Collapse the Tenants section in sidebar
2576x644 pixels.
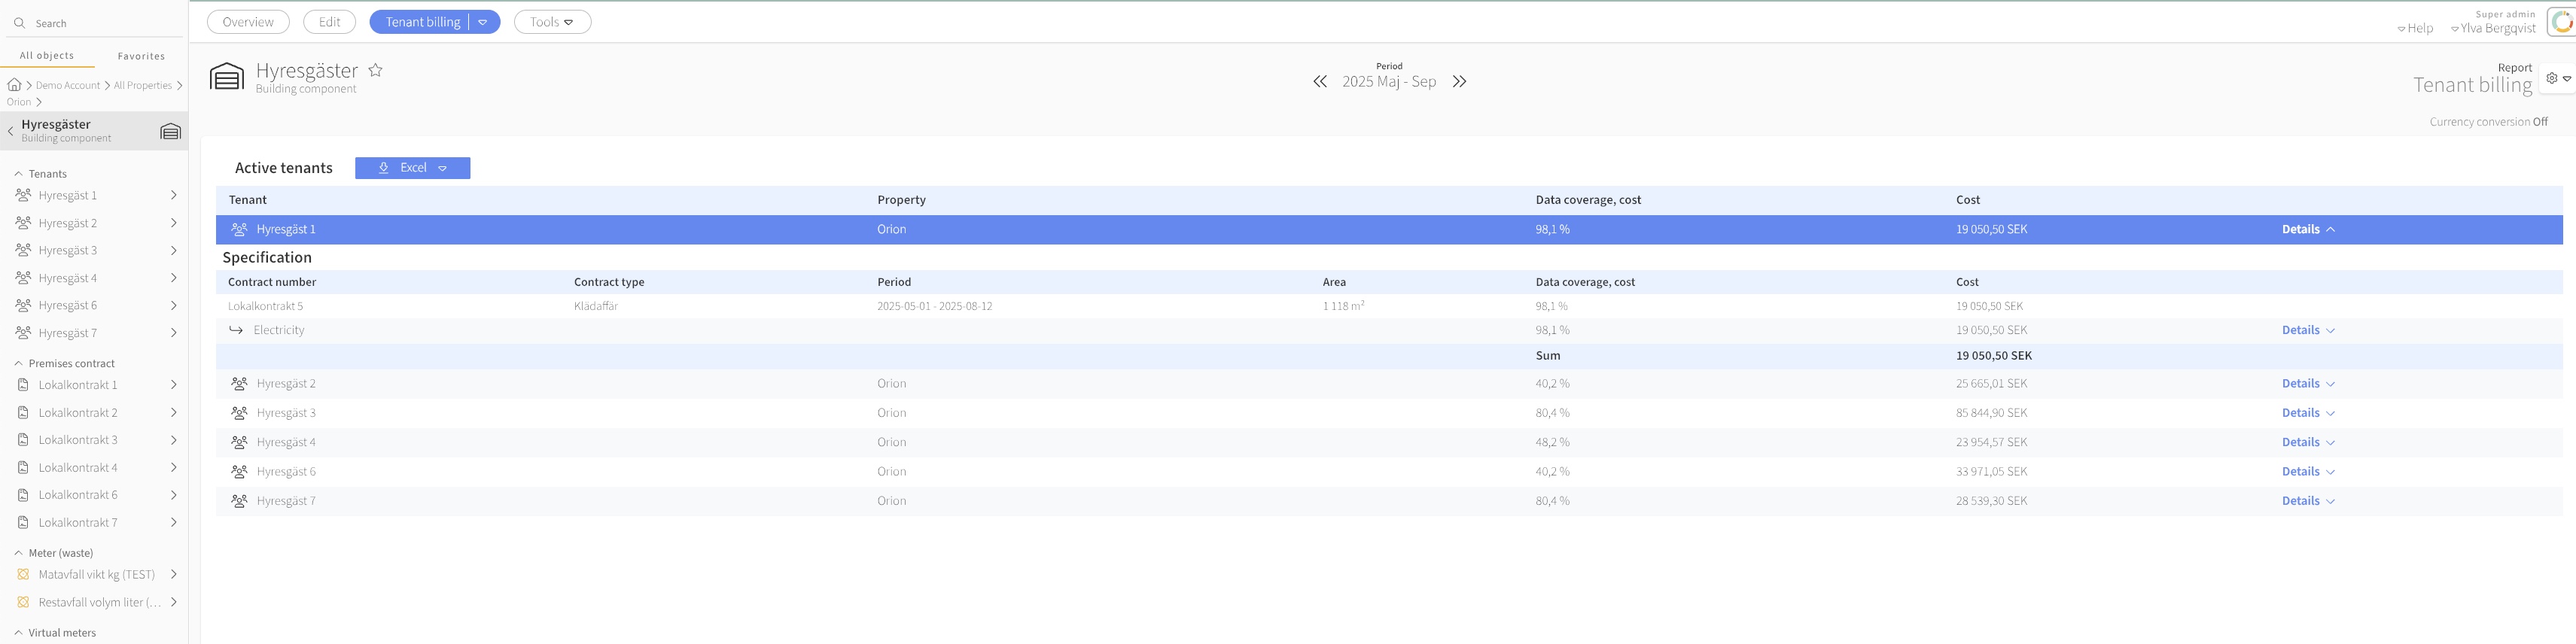click(x=18, y=174)
